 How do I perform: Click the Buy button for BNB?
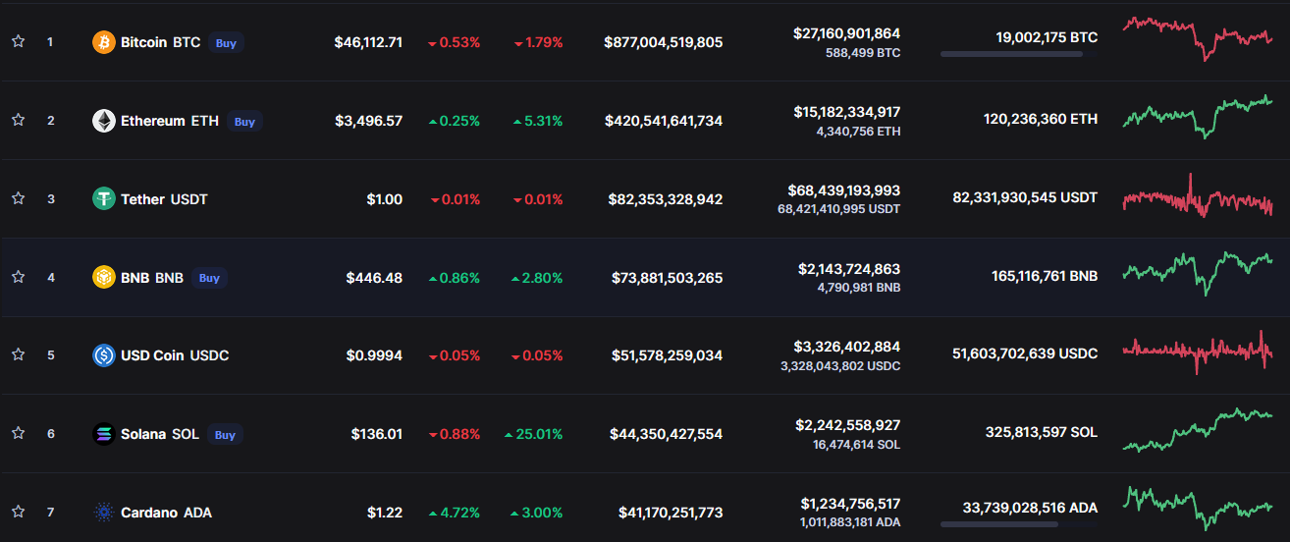coord(209,278)
